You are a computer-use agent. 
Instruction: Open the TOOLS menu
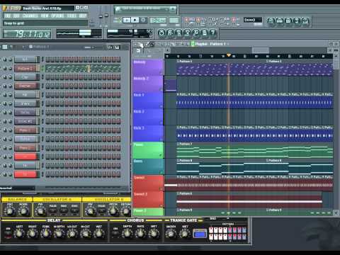(x=72, y=16)
